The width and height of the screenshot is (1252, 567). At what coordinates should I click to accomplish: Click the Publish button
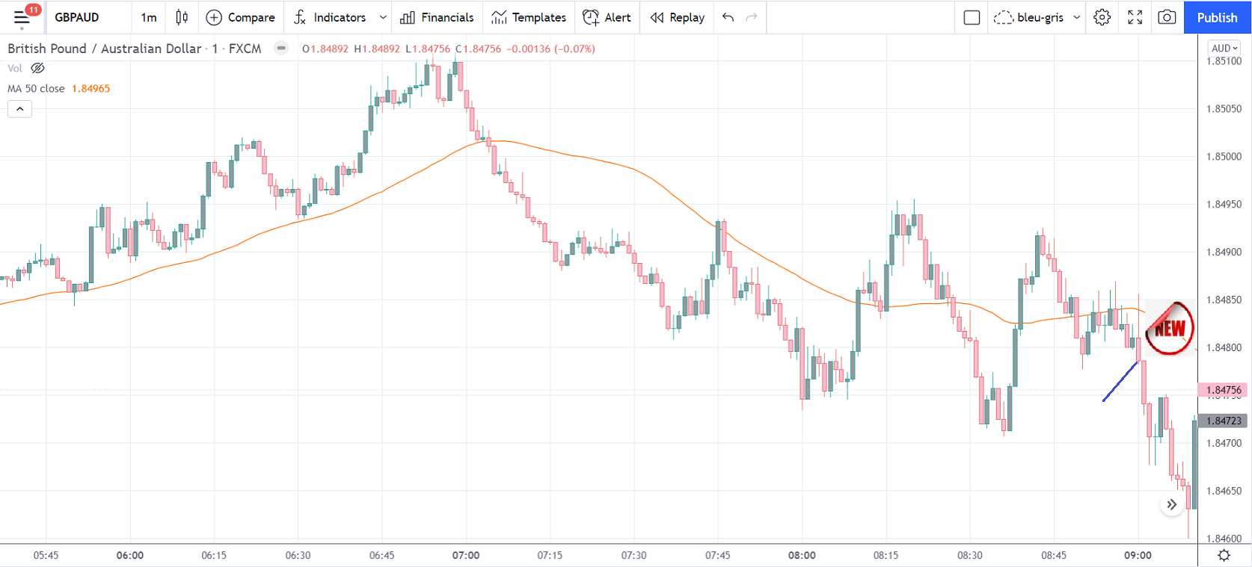(1217, 17)
